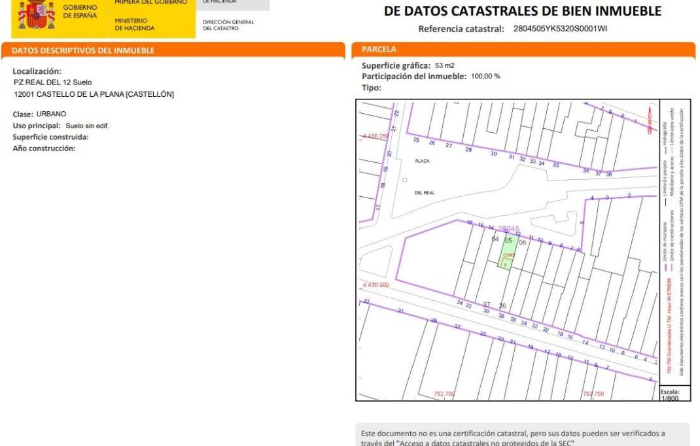Screen dimensions: 700x446
Task: Click the 'Año construcción:' label
Action: coord(44,148)
